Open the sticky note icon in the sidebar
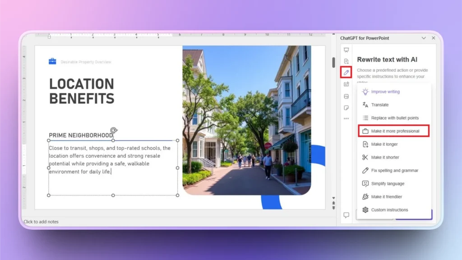 346,107
